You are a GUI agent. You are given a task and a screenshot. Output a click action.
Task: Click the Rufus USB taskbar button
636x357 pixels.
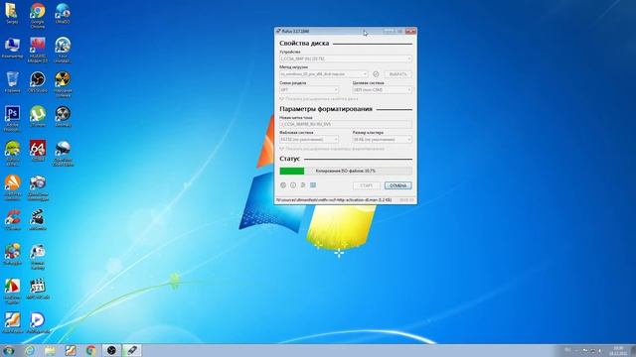click(x=132, y=350)
